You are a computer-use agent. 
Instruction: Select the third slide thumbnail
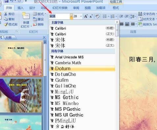(x=21, y=122)
